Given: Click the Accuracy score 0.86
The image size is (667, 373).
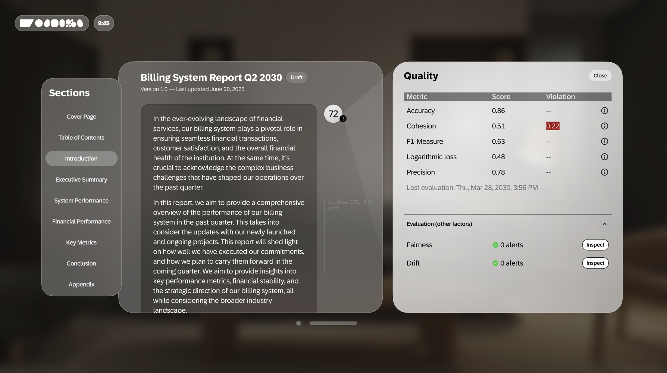Looking at the screenshot, I should (x=498, y=111).
